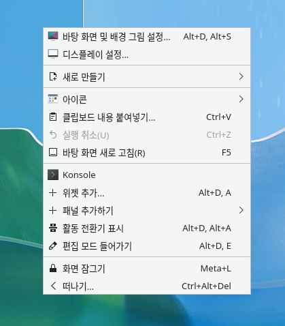Viewport: 285px width, 326px height.
Task: Choose 바탕 화면 새로 고침(R)
Action: click(x=147, y=153)
